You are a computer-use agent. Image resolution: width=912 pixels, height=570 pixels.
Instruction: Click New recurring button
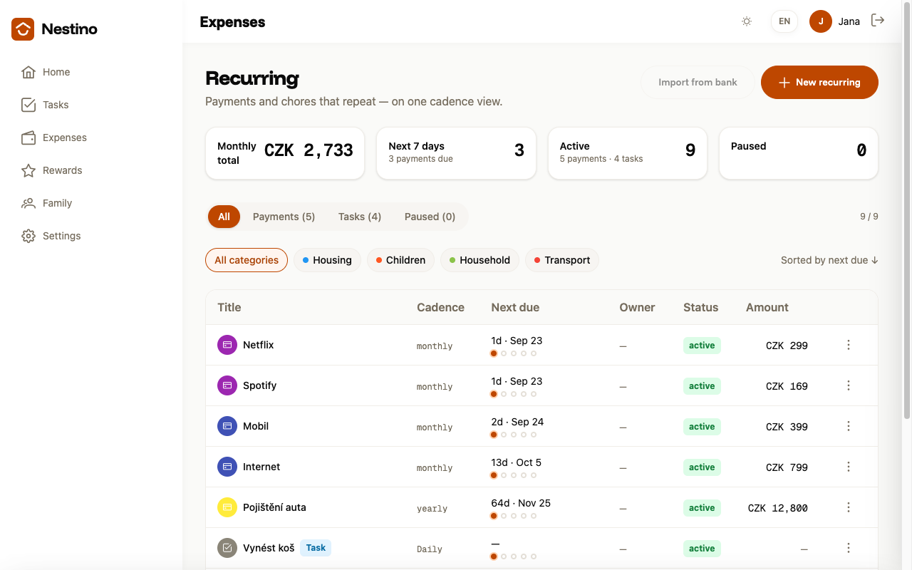click(819, 82)
